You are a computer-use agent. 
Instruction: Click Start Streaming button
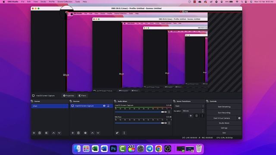224,107
